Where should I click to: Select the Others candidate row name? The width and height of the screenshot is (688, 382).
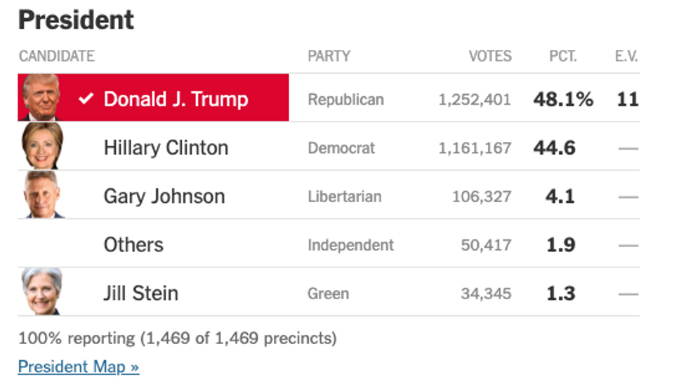pos(133,245)
